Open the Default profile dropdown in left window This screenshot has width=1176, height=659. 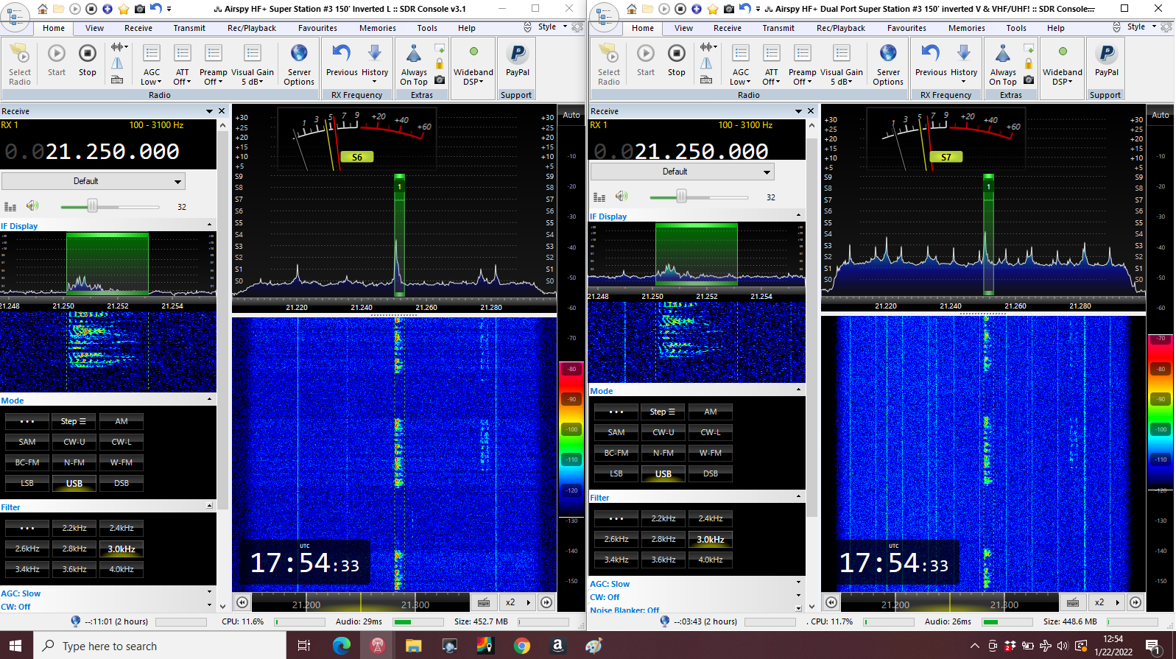tap(94, 181)
